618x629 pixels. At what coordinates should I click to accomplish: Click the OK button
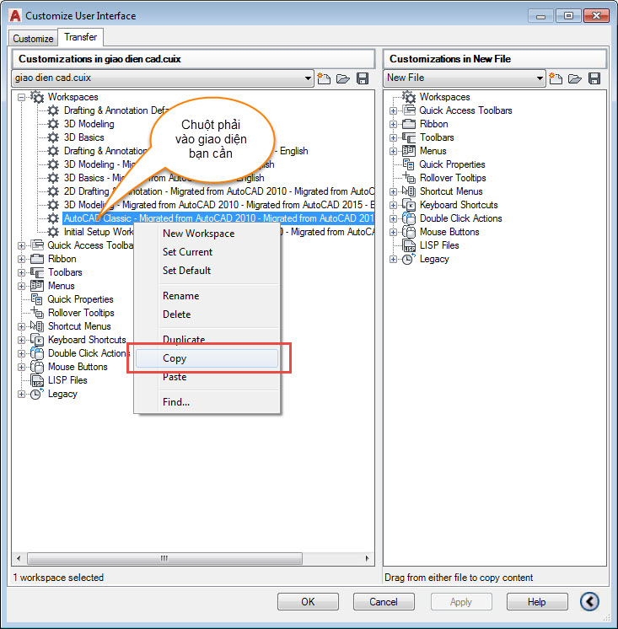(x=308, y=602)
